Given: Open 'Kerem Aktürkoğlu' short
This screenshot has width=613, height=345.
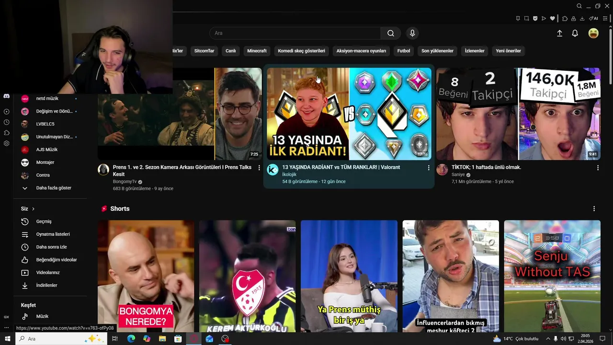Looking at the screenshot, I should 248,276.
